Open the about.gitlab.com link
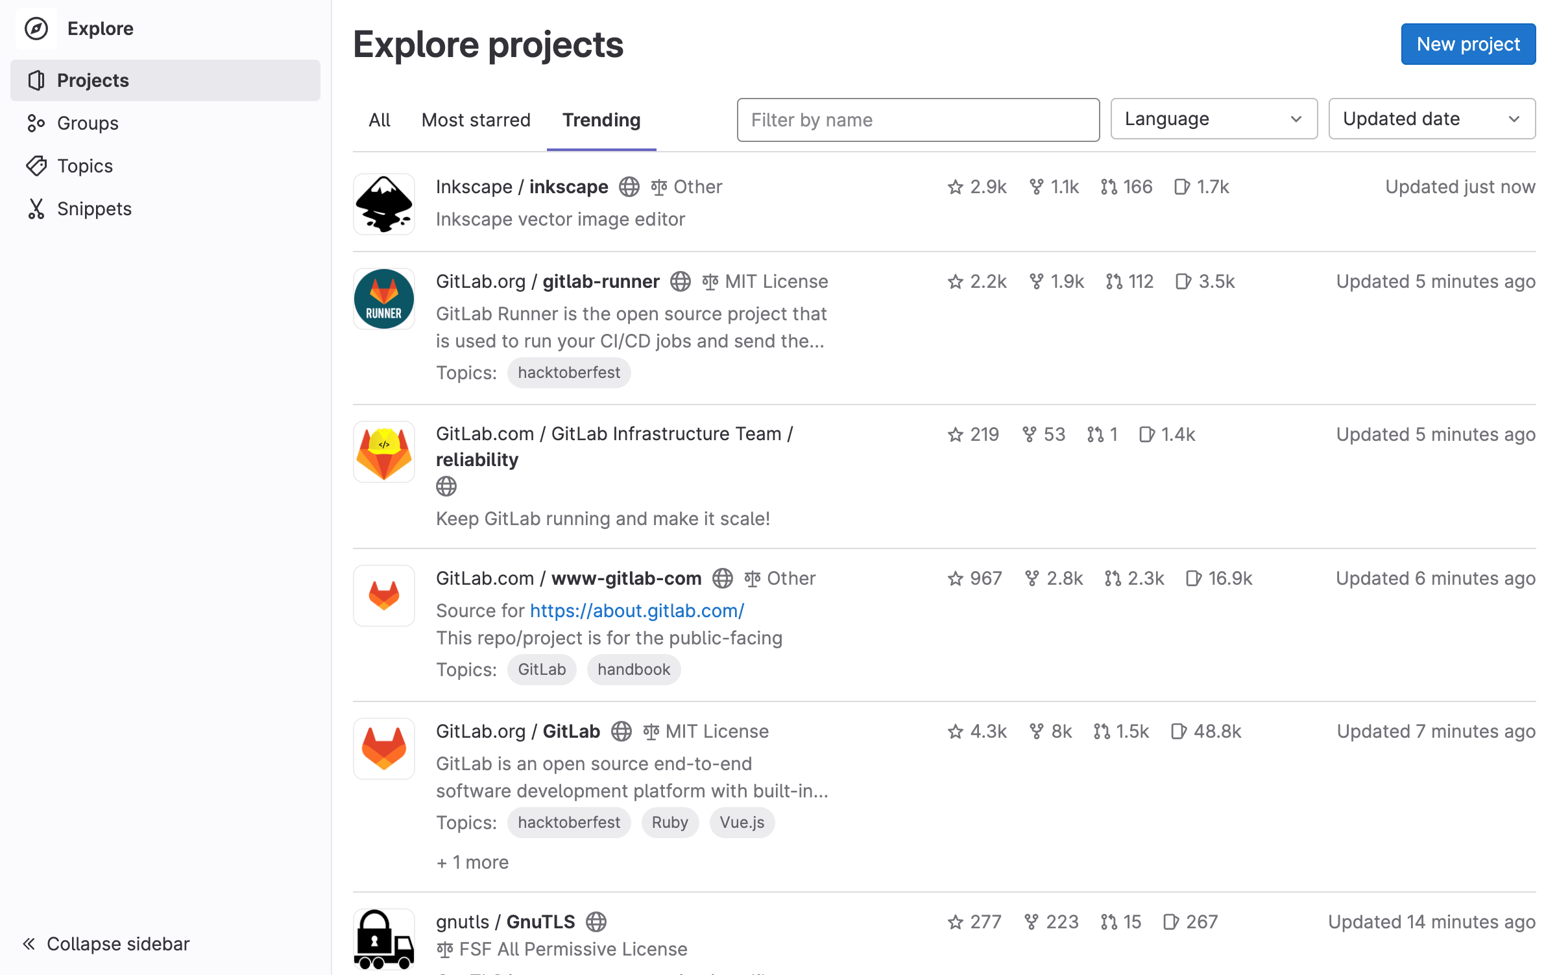 (x=636, y=610)
